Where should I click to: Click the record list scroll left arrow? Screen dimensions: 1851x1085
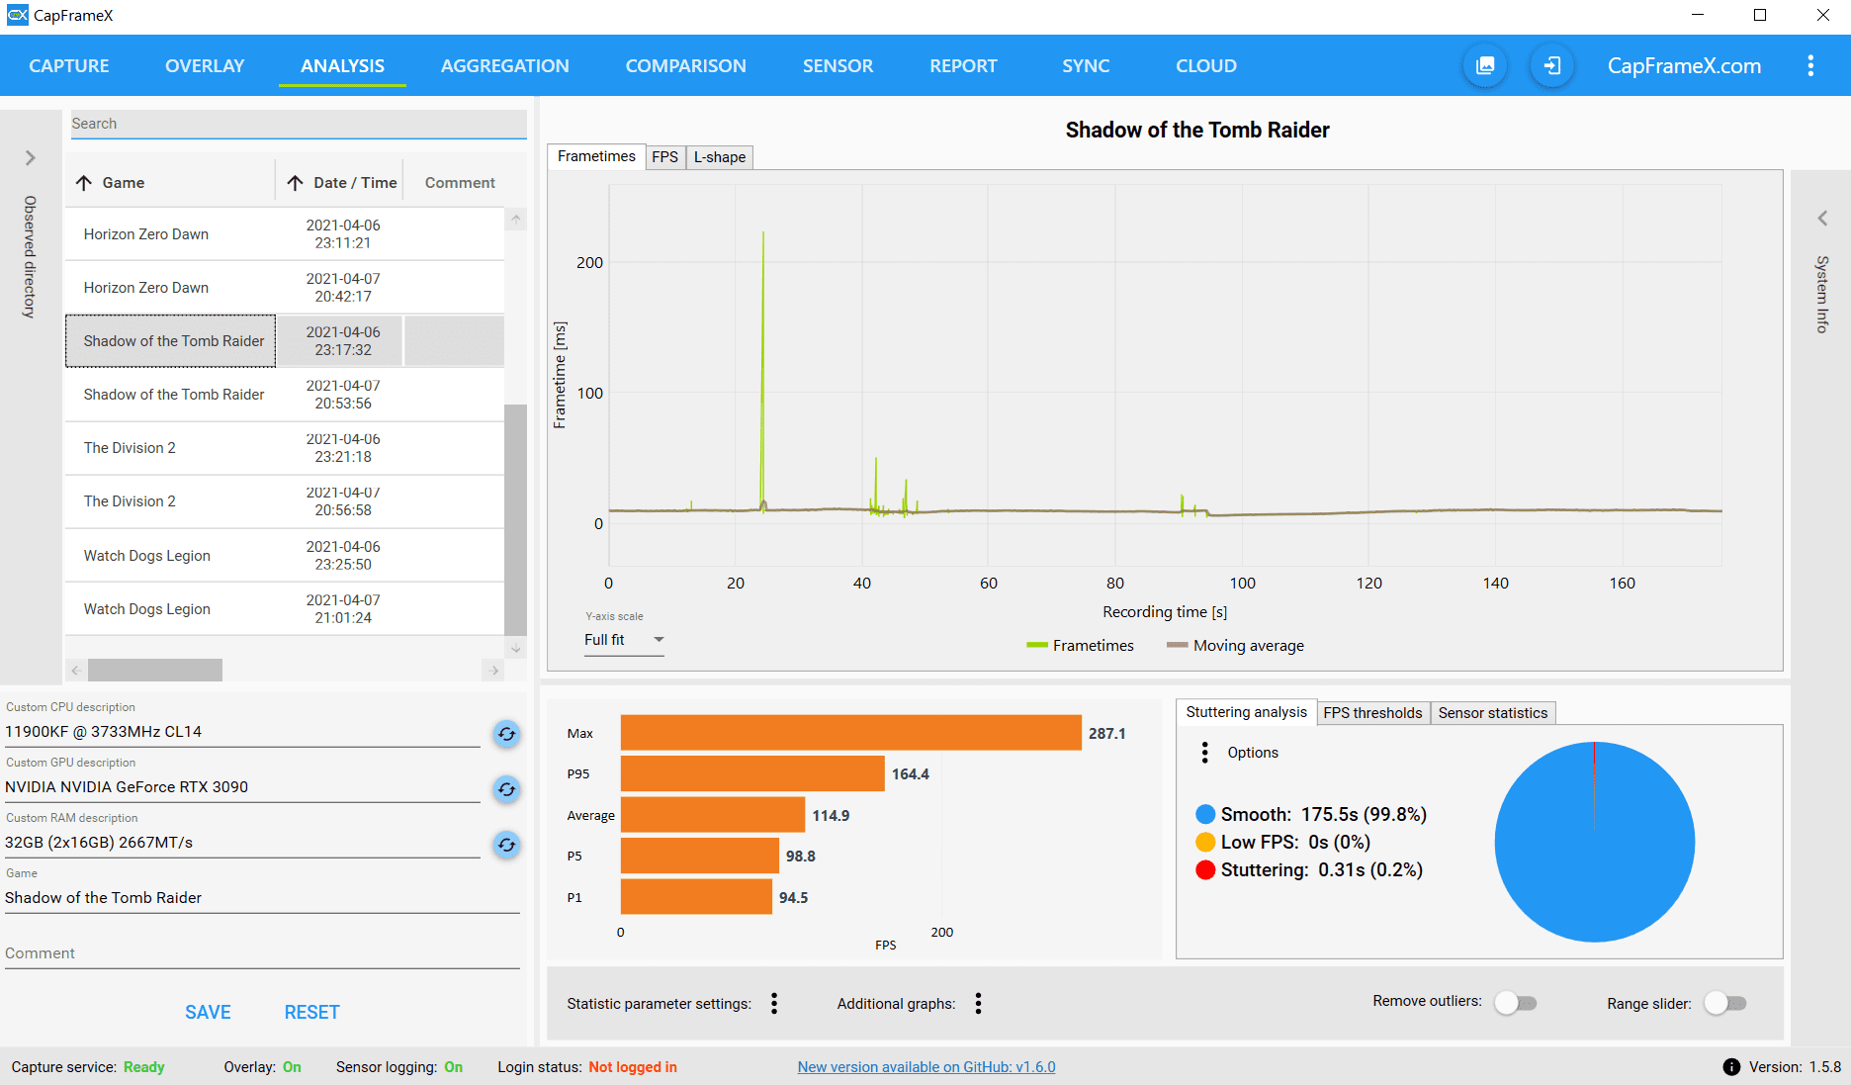coord(76,671)
